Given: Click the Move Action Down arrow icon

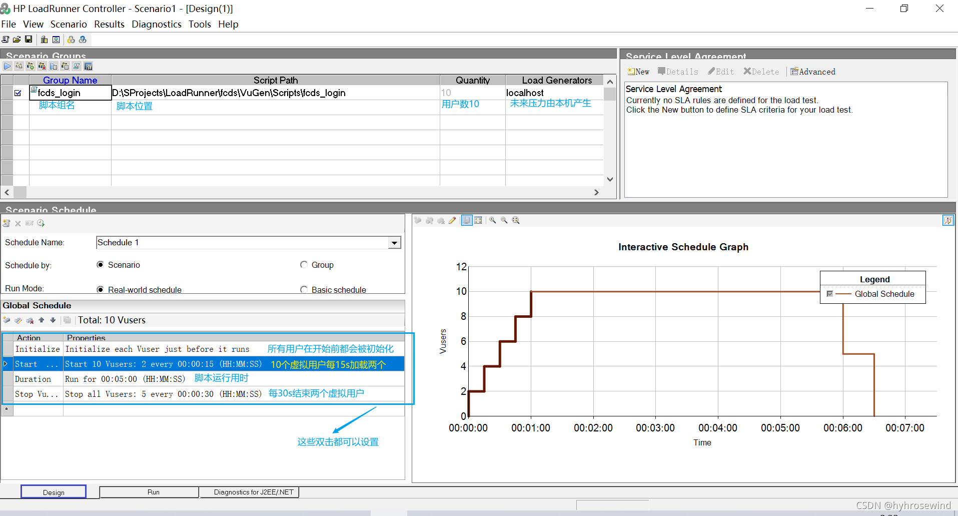Looking at the screenshot, I should click(x=53, y=320).
